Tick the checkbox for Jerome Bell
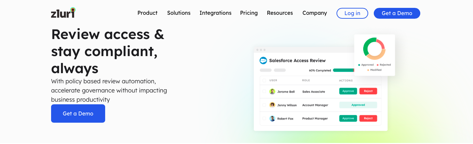This screenshot has height=144, width=473. tap(264, 92)
